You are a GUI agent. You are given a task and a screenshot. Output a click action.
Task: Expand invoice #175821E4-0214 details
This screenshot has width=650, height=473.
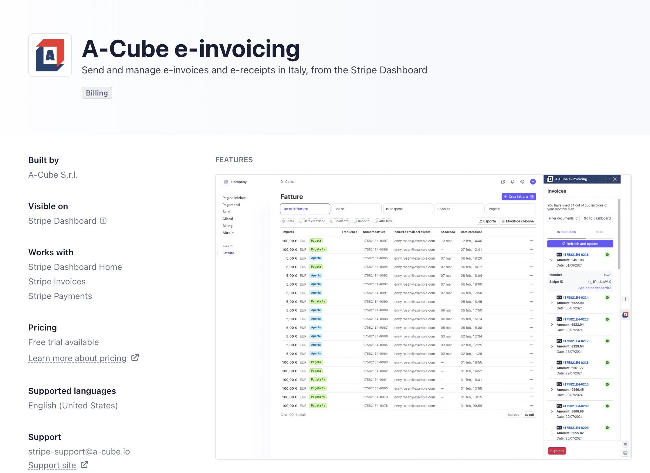[552, 303]
